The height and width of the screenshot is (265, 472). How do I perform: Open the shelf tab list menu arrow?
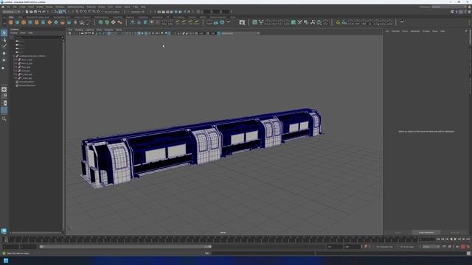click(4, 18)
